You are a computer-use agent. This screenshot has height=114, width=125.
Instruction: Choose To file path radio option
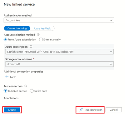pos(32,91)
